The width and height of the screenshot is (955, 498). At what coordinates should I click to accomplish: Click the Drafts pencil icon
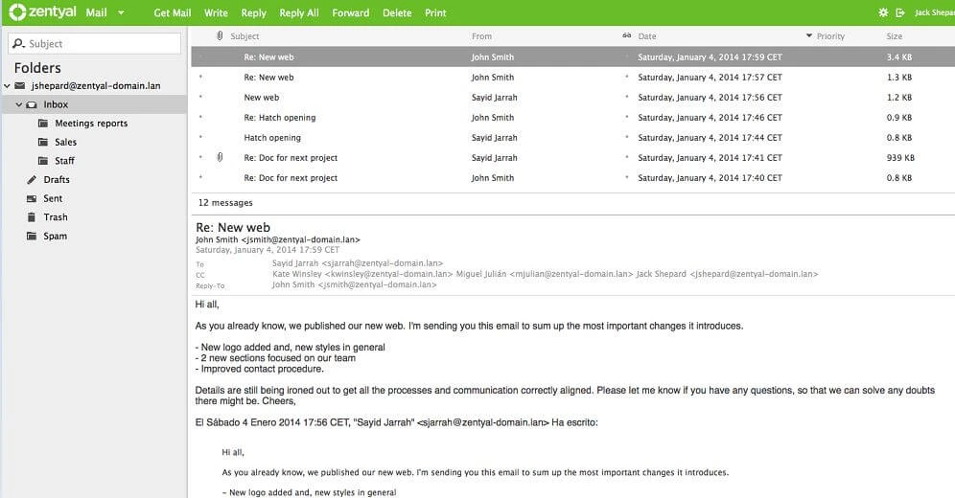click(x=32, y=179)
